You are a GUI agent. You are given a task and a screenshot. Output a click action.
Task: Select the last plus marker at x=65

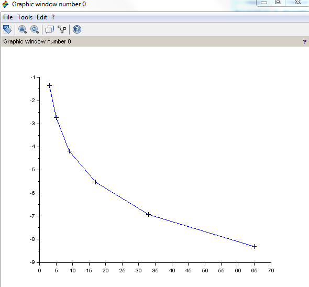coord(255,246)
